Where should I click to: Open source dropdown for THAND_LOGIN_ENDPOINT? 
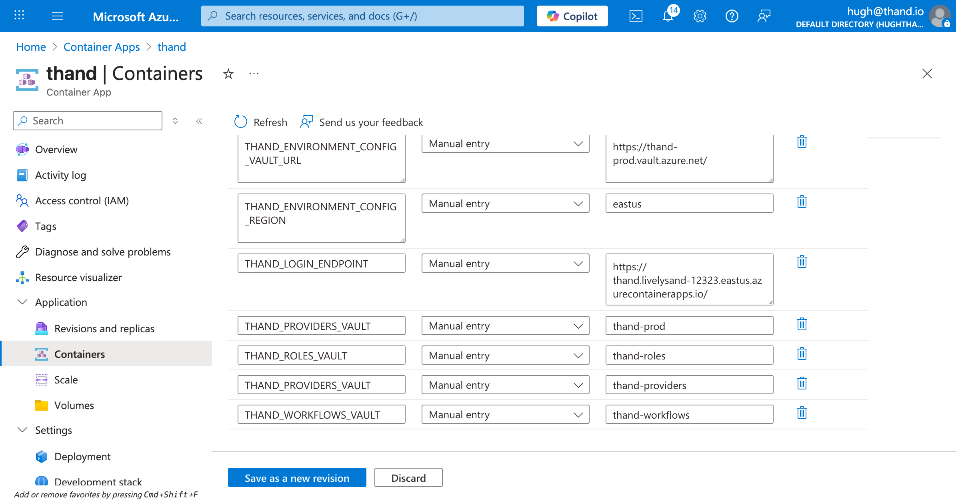tap(505, 263)
